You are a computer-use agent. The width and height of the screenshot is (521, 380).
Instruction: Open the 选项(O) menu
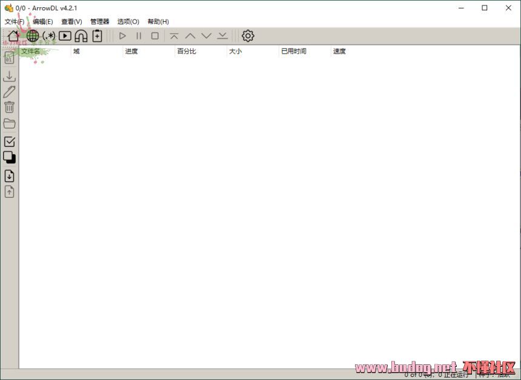tap(128, 22)
